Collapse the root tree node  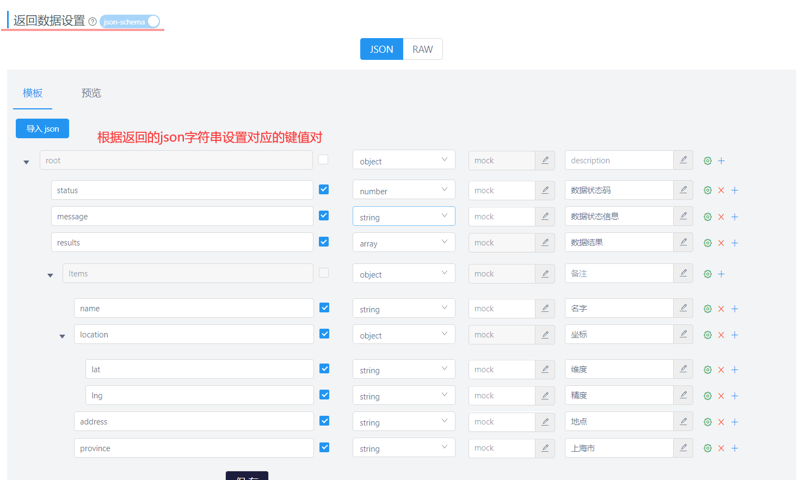(x=26, y=162)
